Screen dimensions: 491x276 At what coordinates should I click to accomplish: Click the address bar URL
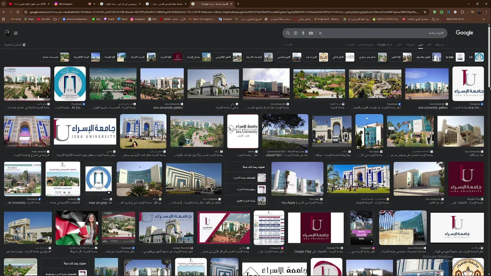pyautogui.click(x=224, y=12)
